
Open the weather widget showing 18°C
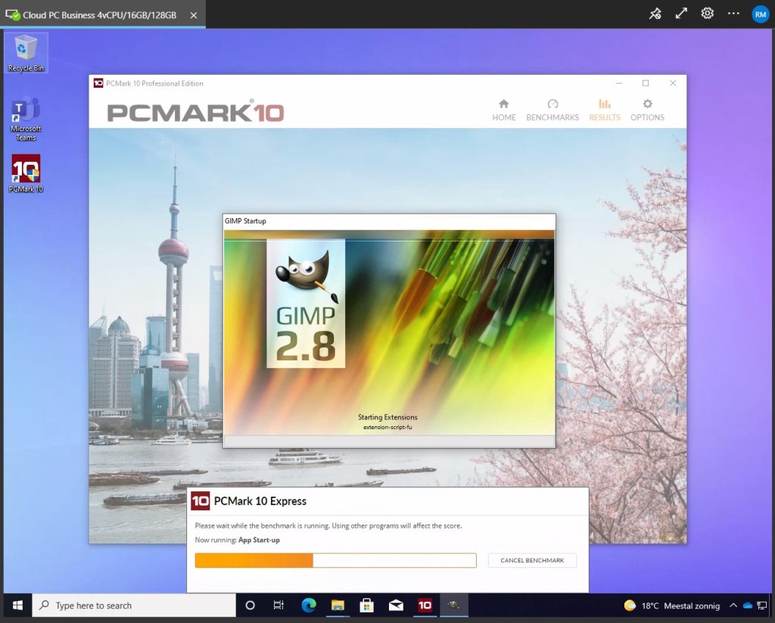point(672,606)
